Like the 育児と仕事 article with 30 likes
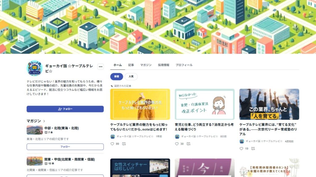This screenshot has width=316, height=177. tap(177, 144)
